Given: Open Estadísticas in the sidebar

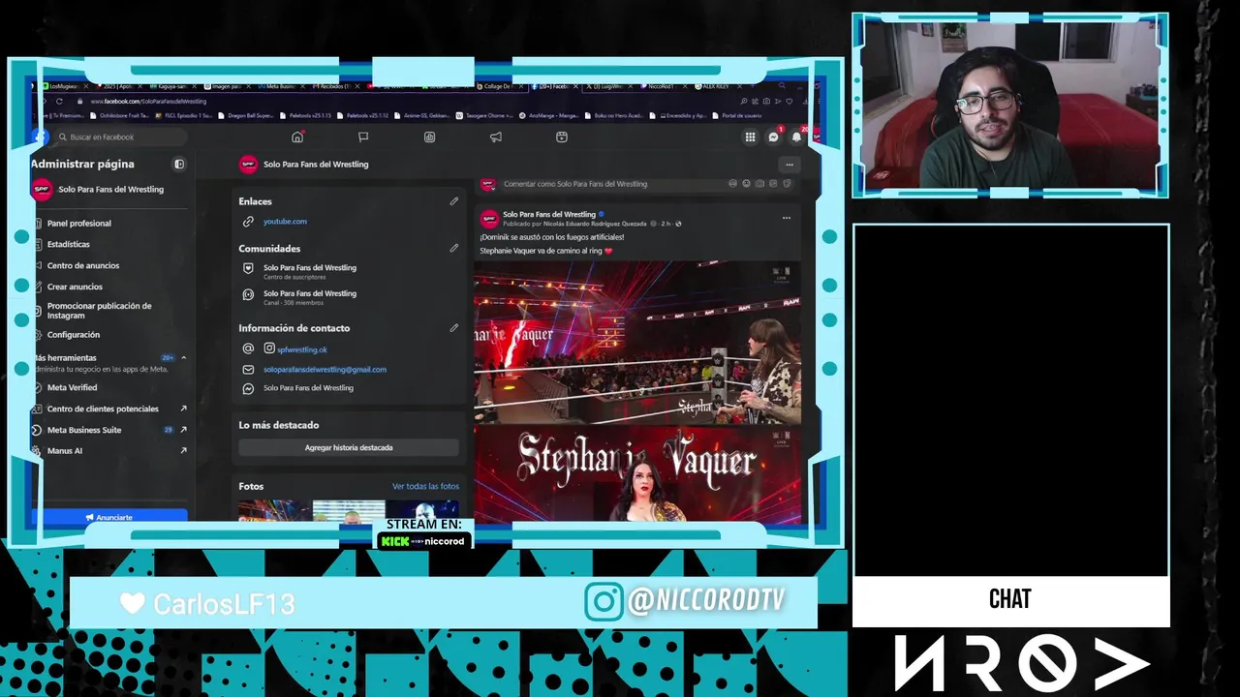Looking at the screenshot, I should 69,245.
